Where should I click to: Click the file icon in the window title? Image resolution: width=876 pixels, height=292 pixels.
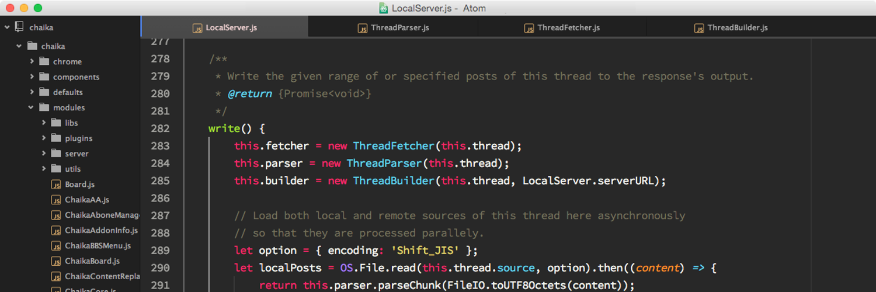[x=383, y=8]
